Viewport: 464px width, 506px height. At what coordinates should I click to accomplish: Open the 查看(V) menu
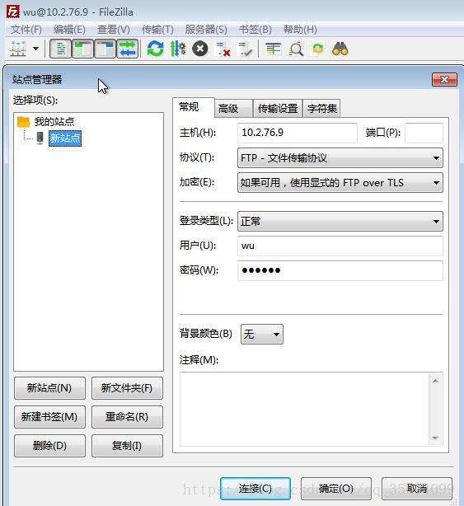coord(114,30)
